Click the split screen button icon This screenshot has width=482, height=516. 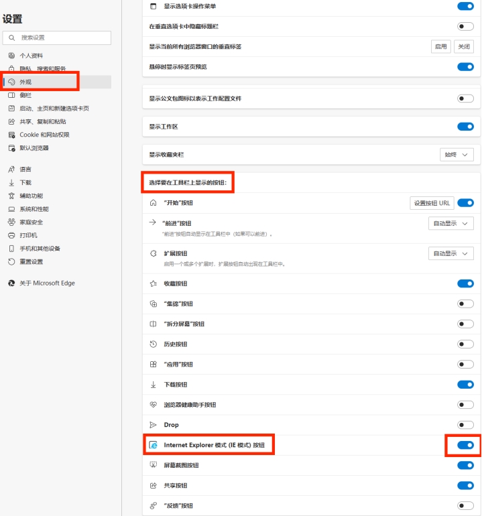[153, 324]
